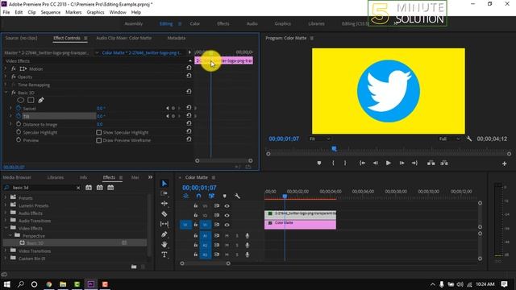This screenshot has height=290, width=516.
Task: Pick free draw bezier mask pen
Action: point(41,100)
